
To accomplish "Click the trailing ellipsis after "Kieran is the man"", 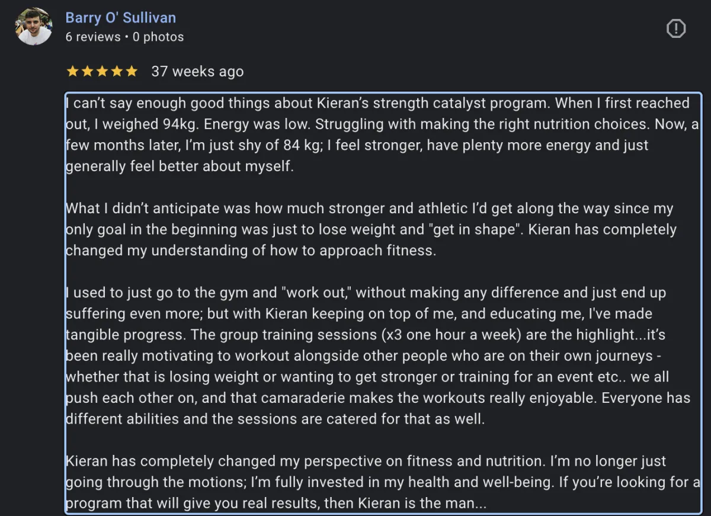I will [481, 504].
